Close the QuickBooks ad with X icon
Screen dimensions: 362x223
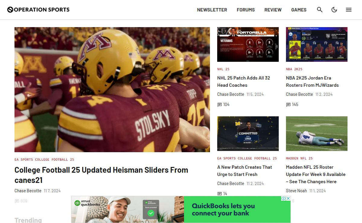[x=288, y=198]
